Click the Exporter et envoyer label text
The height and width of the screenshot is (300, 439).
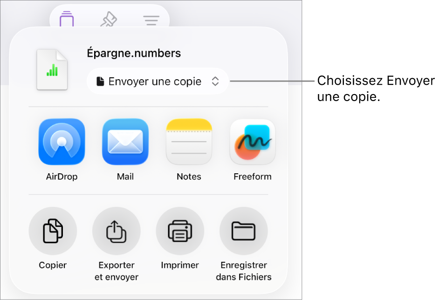point(117,271)
